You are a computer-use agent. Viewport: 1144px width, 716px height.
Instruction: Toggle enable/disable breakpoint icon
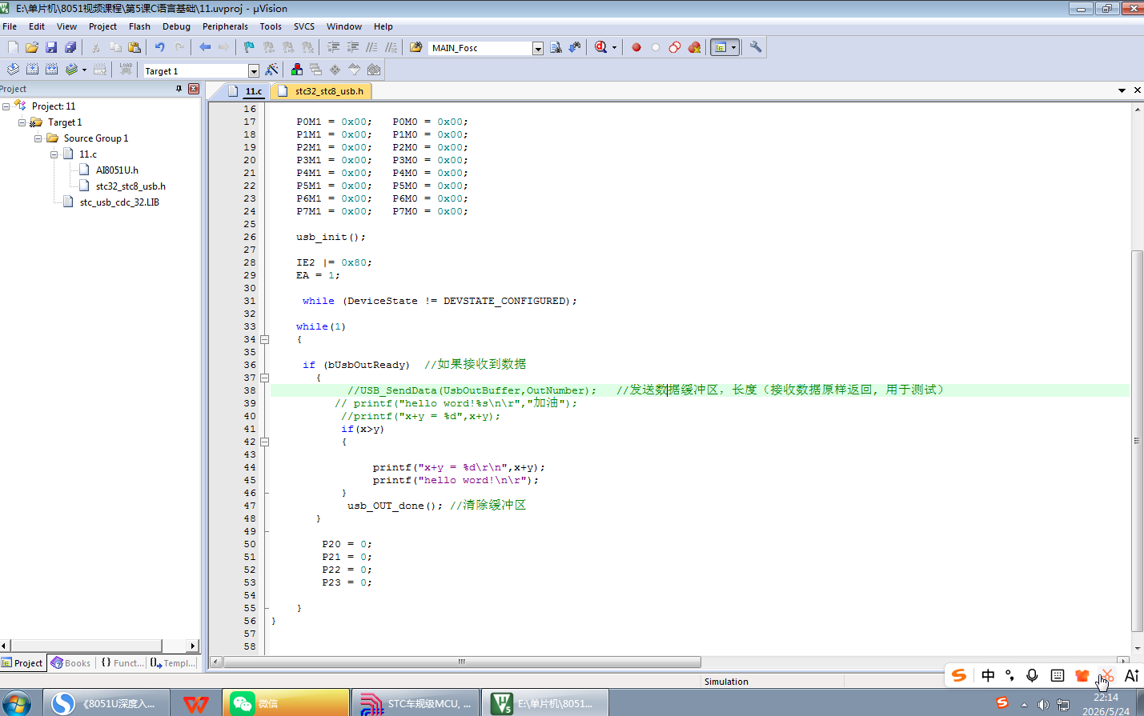pyautogui.click(x=656, y=47)
